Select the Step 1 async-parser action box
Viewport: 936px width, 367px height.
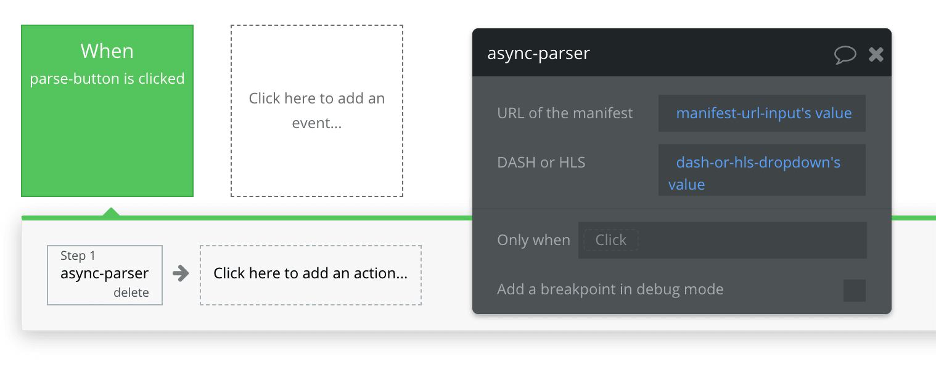click(x=104, y=274)
